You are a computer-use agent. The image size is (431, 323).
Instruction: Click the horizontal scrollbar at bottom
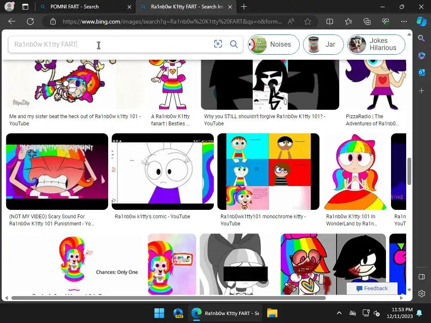[168, 298]
